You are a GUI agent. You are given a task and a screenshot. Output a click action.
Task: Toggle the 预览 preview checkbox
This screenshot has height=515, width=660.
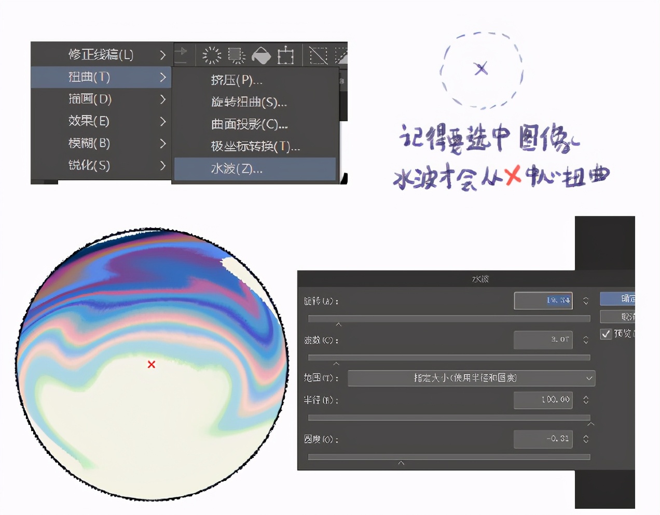(606, 334)
